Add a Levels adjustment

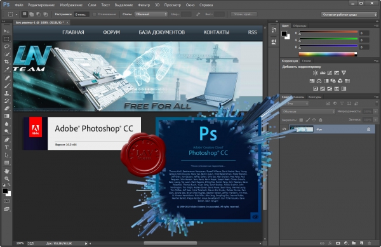pyautogui.click(x=323, y=73)
